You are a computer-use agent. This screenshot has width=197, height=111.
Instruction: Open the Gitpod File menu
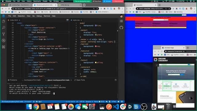pyautogui.click(x=10, y=16)
